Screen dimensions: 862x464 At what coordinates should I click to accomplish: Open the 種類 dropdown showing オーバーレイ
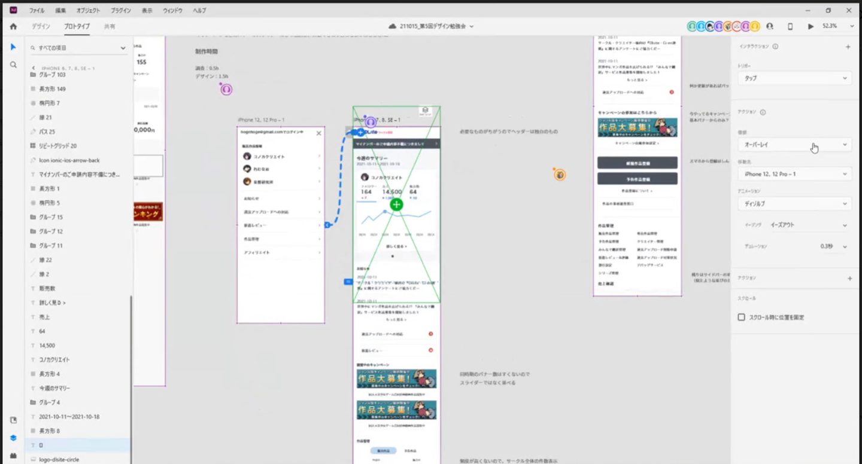pyautogui.click(x=794, y=144)
